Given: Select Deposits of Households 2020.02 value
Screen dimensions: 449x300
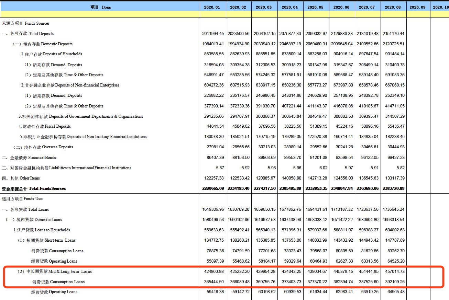Looking at the screenshot, I should (239, 54).
